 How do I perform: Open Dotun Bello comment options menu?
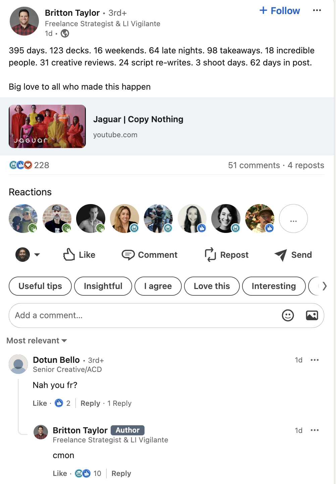click(315, 360)
